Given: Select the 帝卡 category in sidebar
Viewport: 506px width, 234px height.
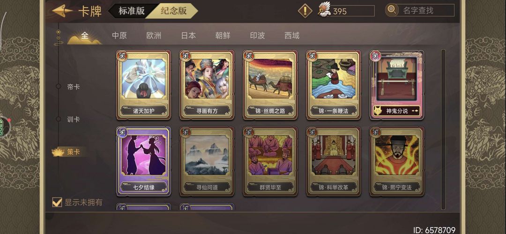Looking at the screenshot, I should point(73,87).
